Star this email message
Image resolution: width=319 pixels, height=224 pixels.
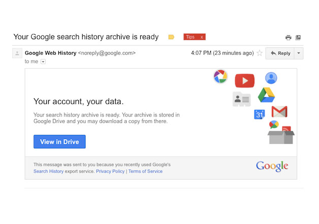pos(260,53)
